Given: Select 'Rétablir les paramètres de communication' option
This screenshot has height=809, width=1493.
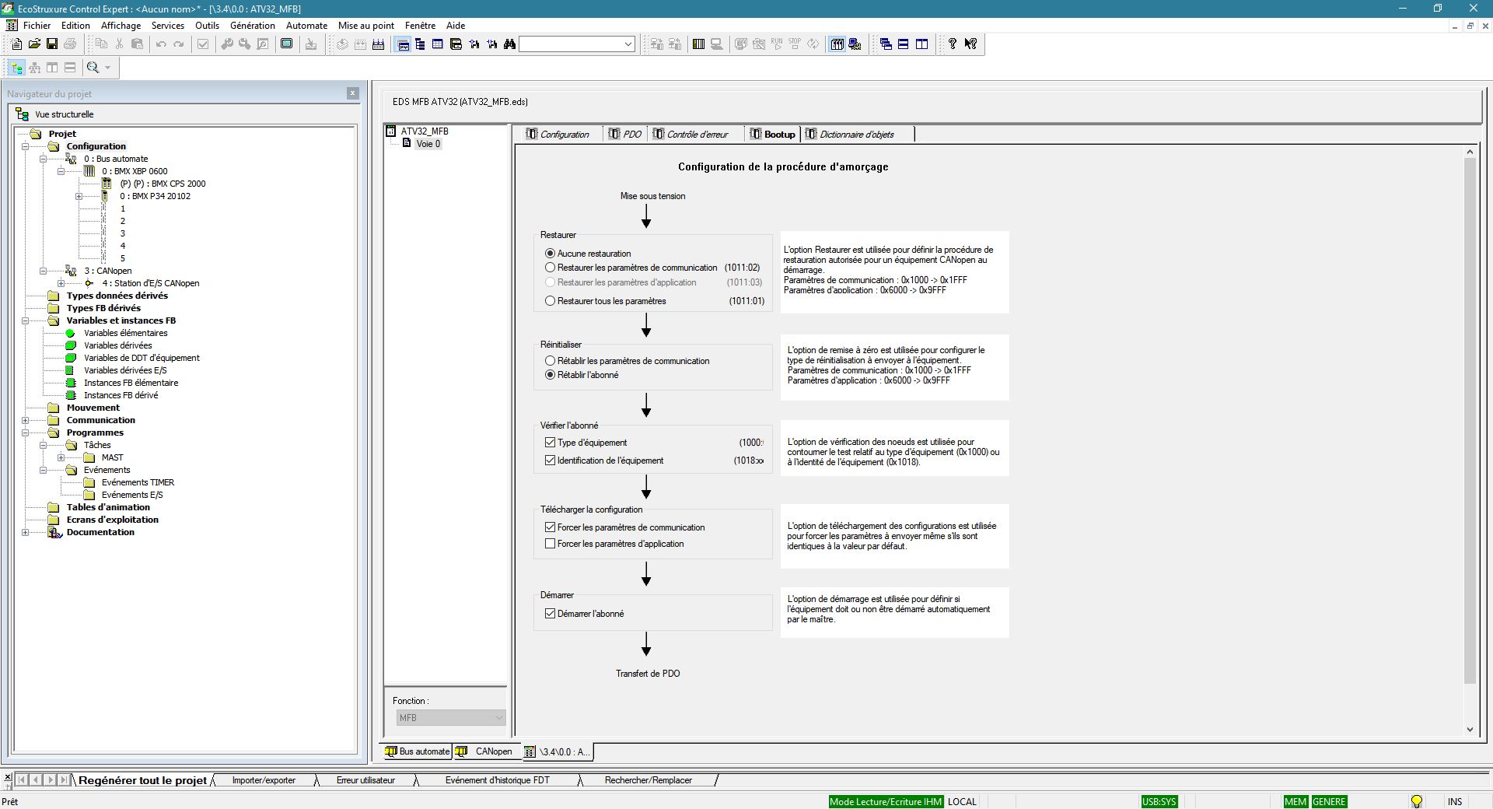Looking at the screenshot, I should 551,361.
